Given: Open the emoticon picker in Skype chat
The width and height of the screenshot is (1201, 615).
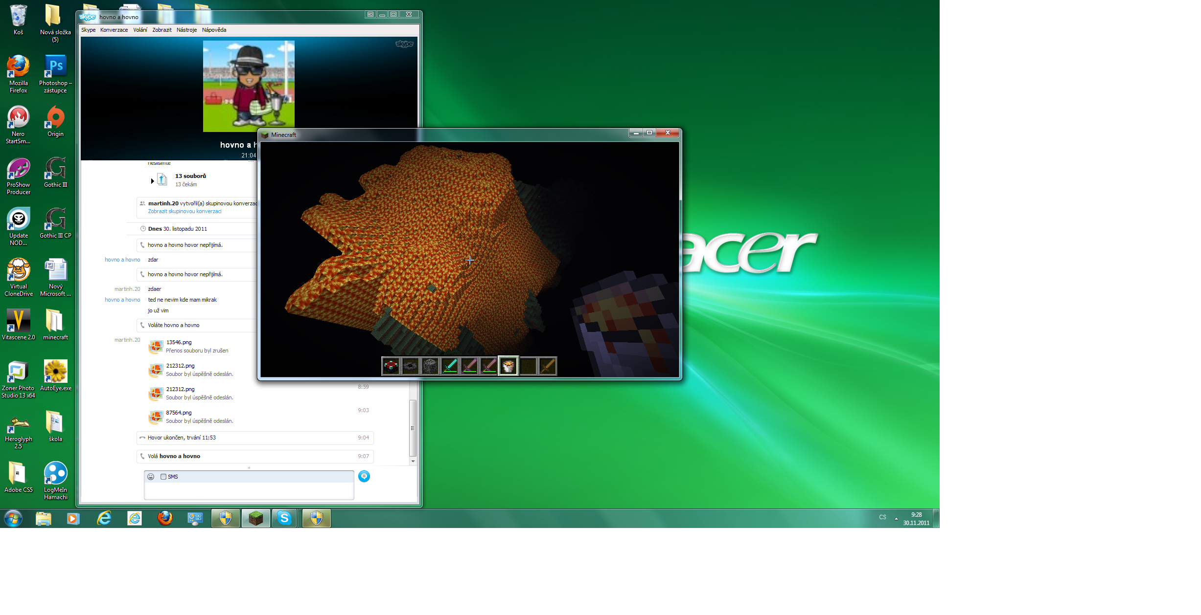Looking at the screenshot, I should tap(151, 477).
